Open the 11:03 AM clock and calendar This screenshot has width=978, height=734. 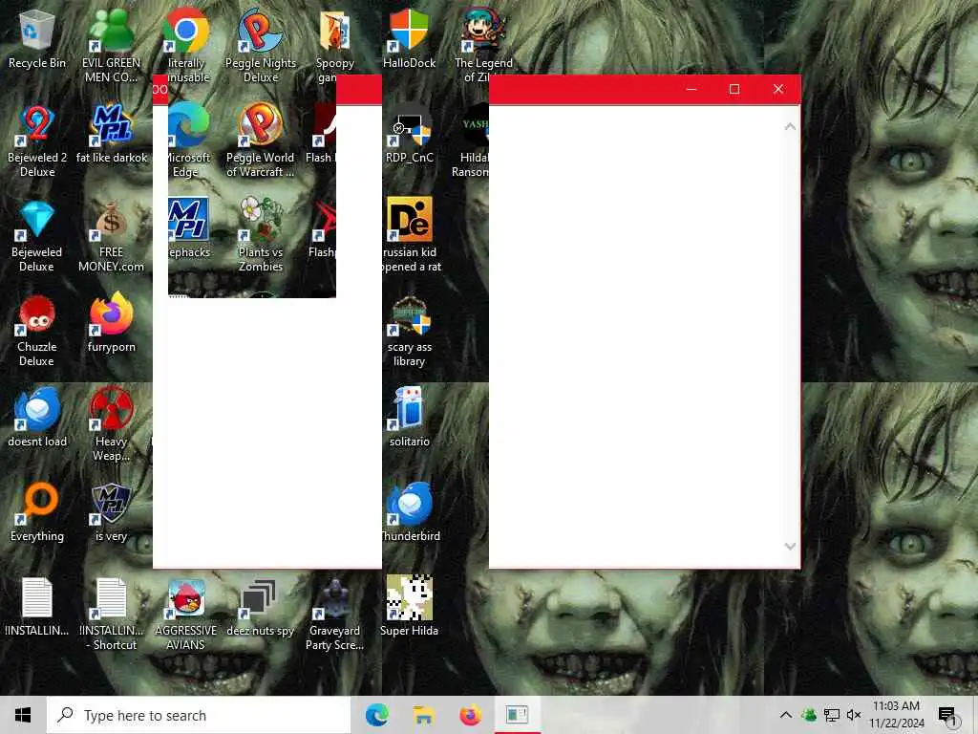pyautogui.click(x=896, y=715)
